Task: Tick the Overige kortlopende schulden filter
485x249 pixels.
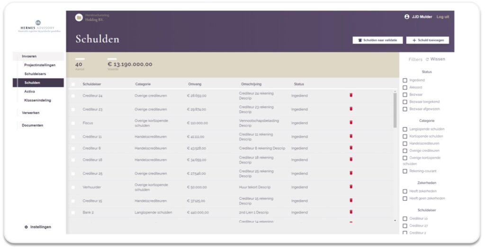Action: pyautogui.click(x=405, y=158)
